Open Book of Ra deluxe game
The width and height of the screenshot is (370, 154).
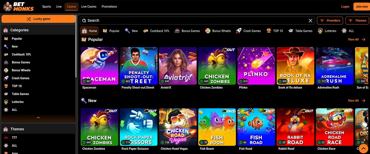[x=295, y=66]
